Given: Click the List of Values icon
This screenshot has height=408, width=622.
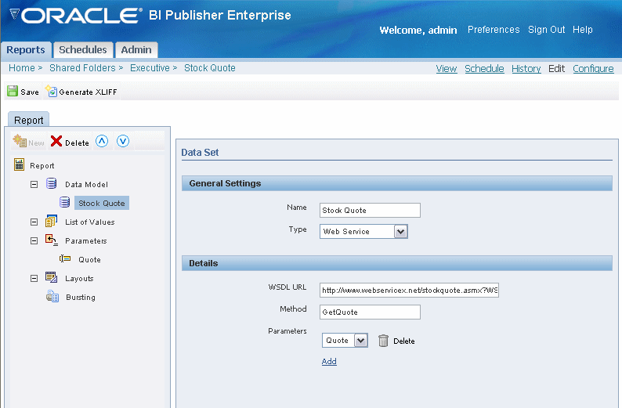Looking at the screenshot, I should coord(51,222).
